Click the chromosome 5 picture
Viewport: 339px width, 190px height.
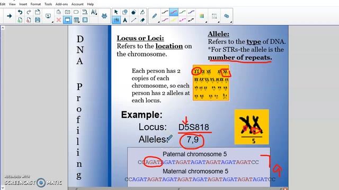point(252,127)
